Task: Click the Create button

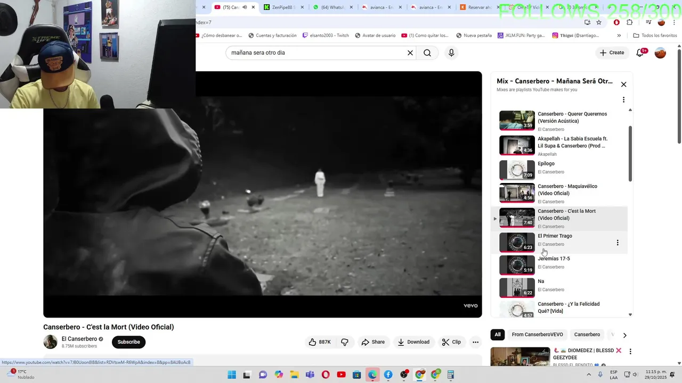Action: pyautogui.click(x=612, y=53)
